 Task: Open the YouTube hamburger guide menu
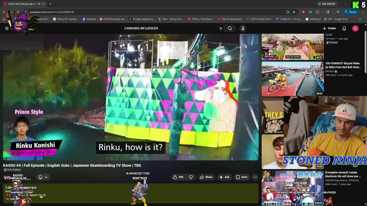point(7,28)
